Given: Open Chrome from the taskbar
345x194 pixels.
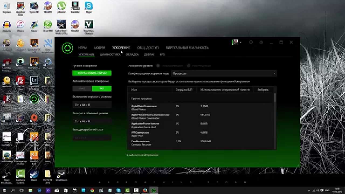Looking at the screenshot, I should (x=92, y=190).
